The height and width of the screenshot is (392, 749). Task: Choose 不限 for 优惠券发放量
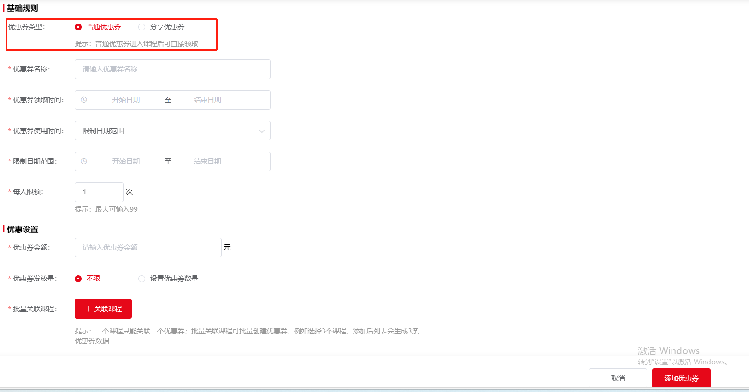[78, 279]
